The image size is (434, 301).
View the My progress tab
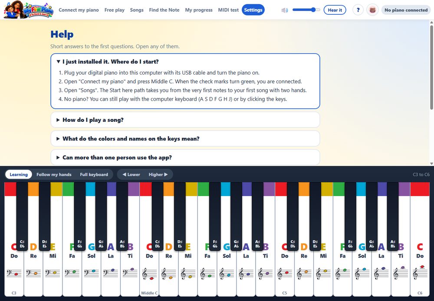click(x=199, y=10)
